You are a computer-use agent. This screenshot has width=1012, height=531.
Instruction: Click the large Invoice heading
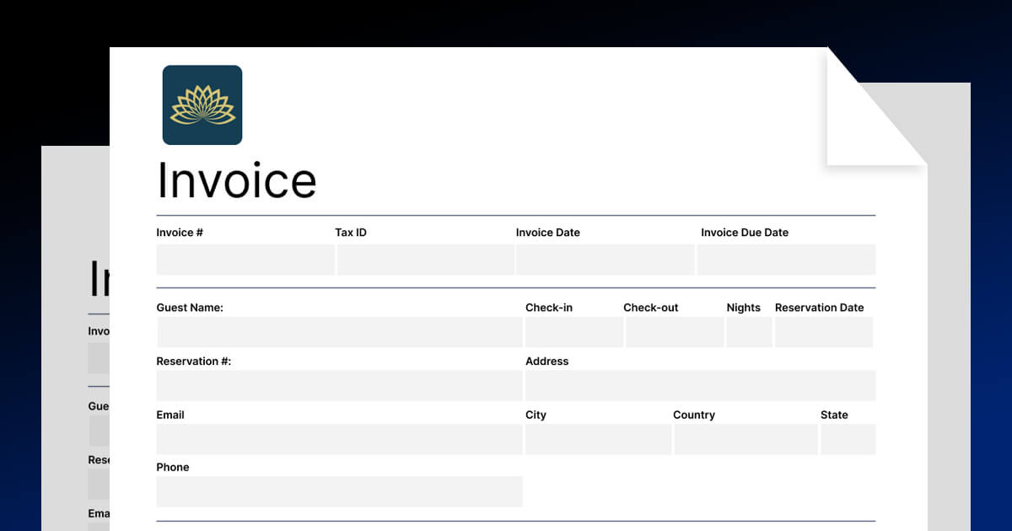click(237, 180)
